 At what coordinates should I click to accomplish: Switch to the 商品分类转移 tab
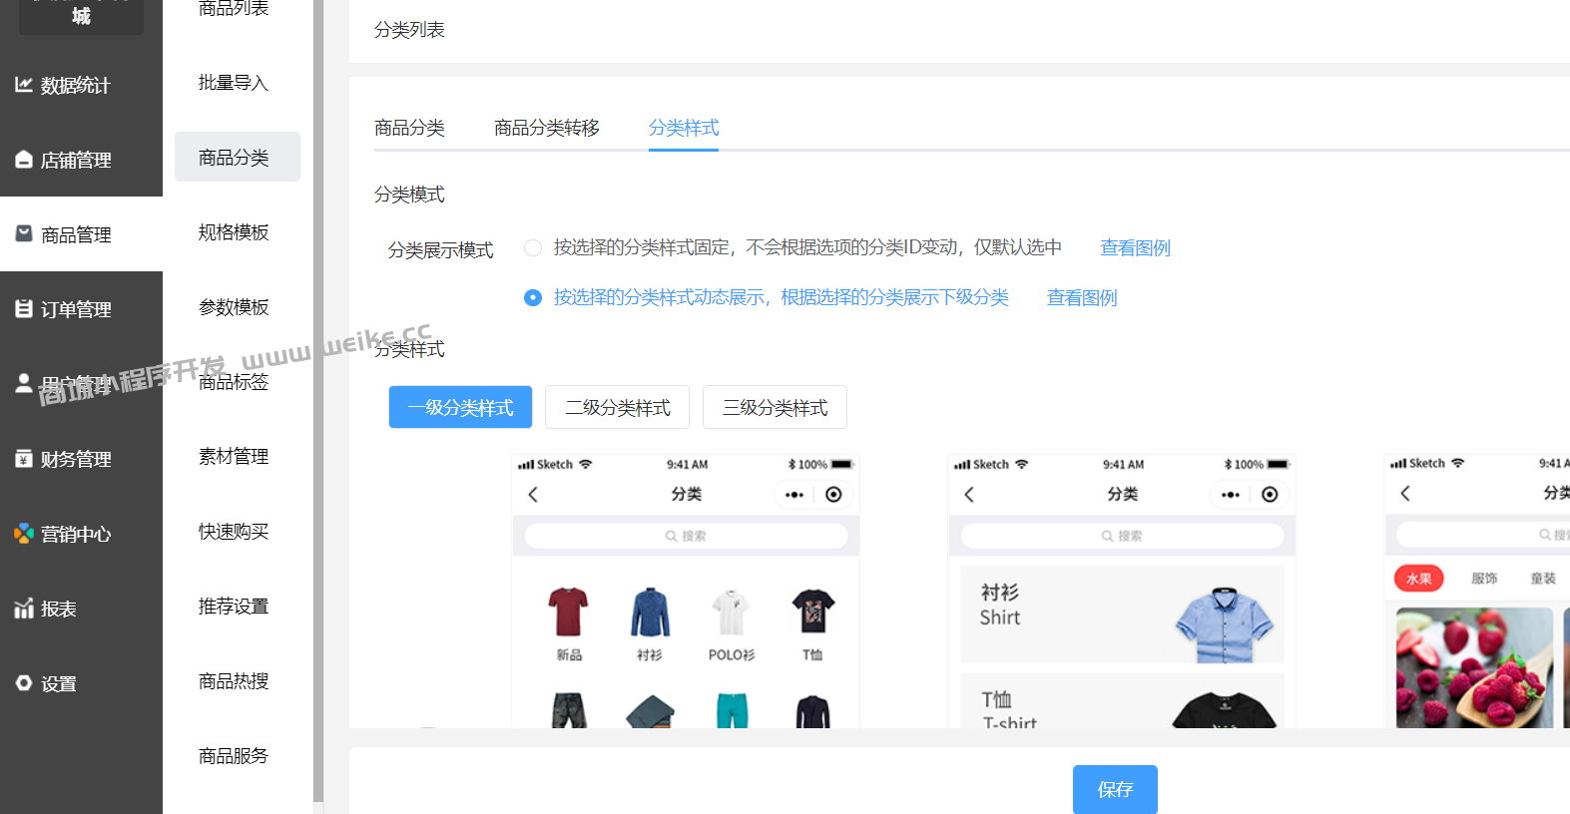[546, 128]
